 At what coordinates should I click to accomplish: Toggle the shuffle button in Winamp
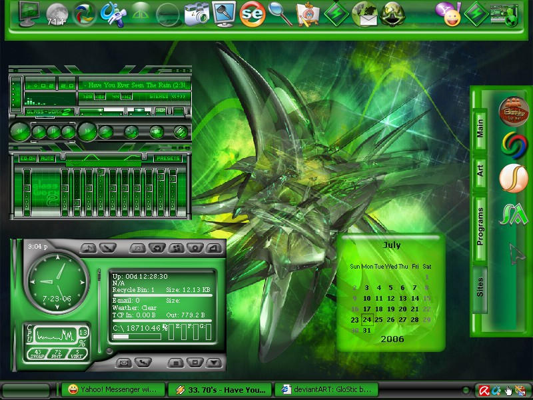[131, 132]
